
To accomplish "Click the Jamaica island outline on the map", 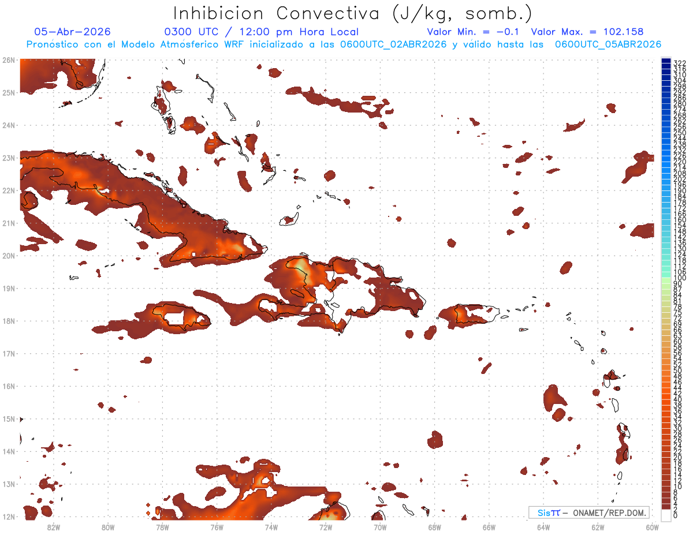I will pyautogui.click(x=180, y=316).
